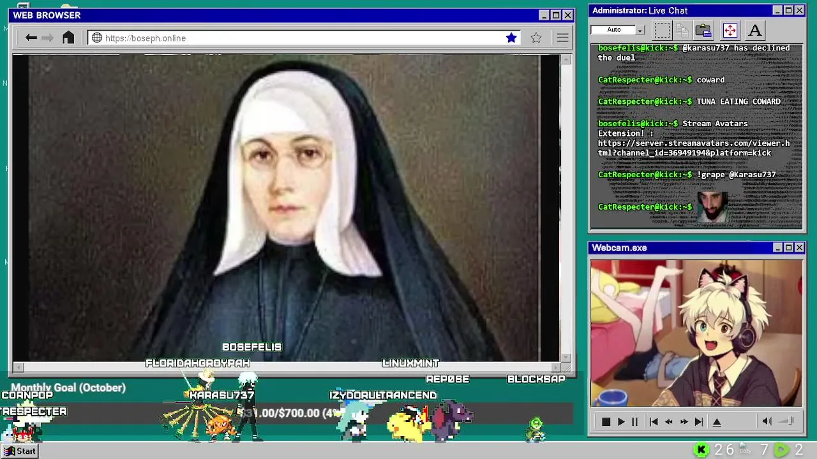Click the green BLOCKSAP stream avatar sprite

[x=536, y=430]
